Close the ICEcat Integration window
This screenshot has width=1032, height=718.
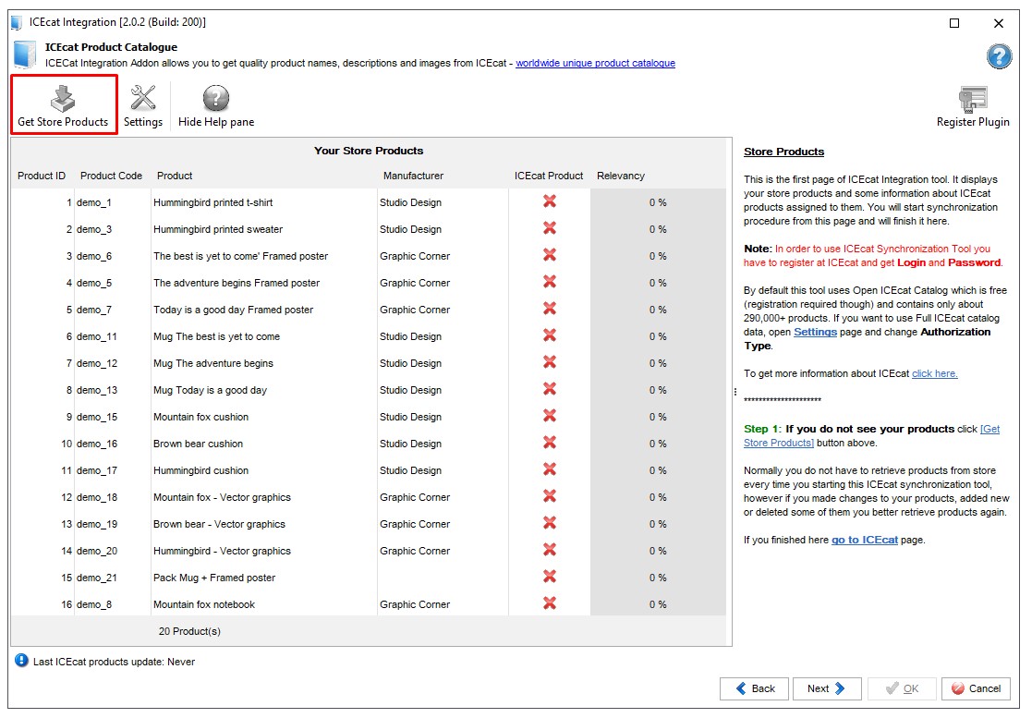[999, 23]
